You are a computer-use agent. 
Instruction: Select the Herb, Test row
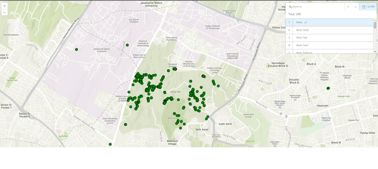click(330, 38)
